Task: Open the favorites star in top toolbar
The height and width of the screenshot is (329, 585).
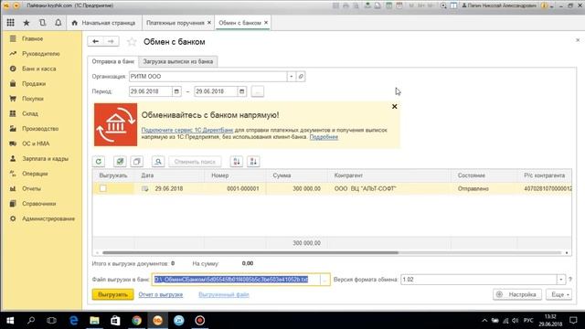Action: coord(27,23)
